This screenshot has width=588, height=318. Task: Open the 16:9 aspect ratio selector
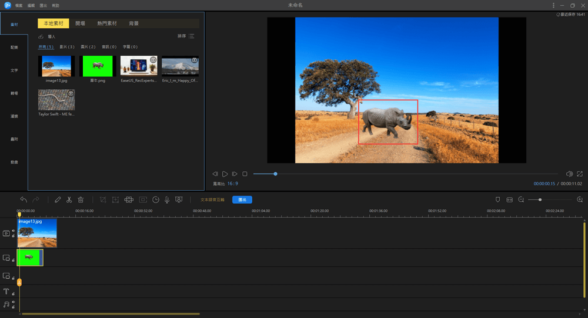233,184
